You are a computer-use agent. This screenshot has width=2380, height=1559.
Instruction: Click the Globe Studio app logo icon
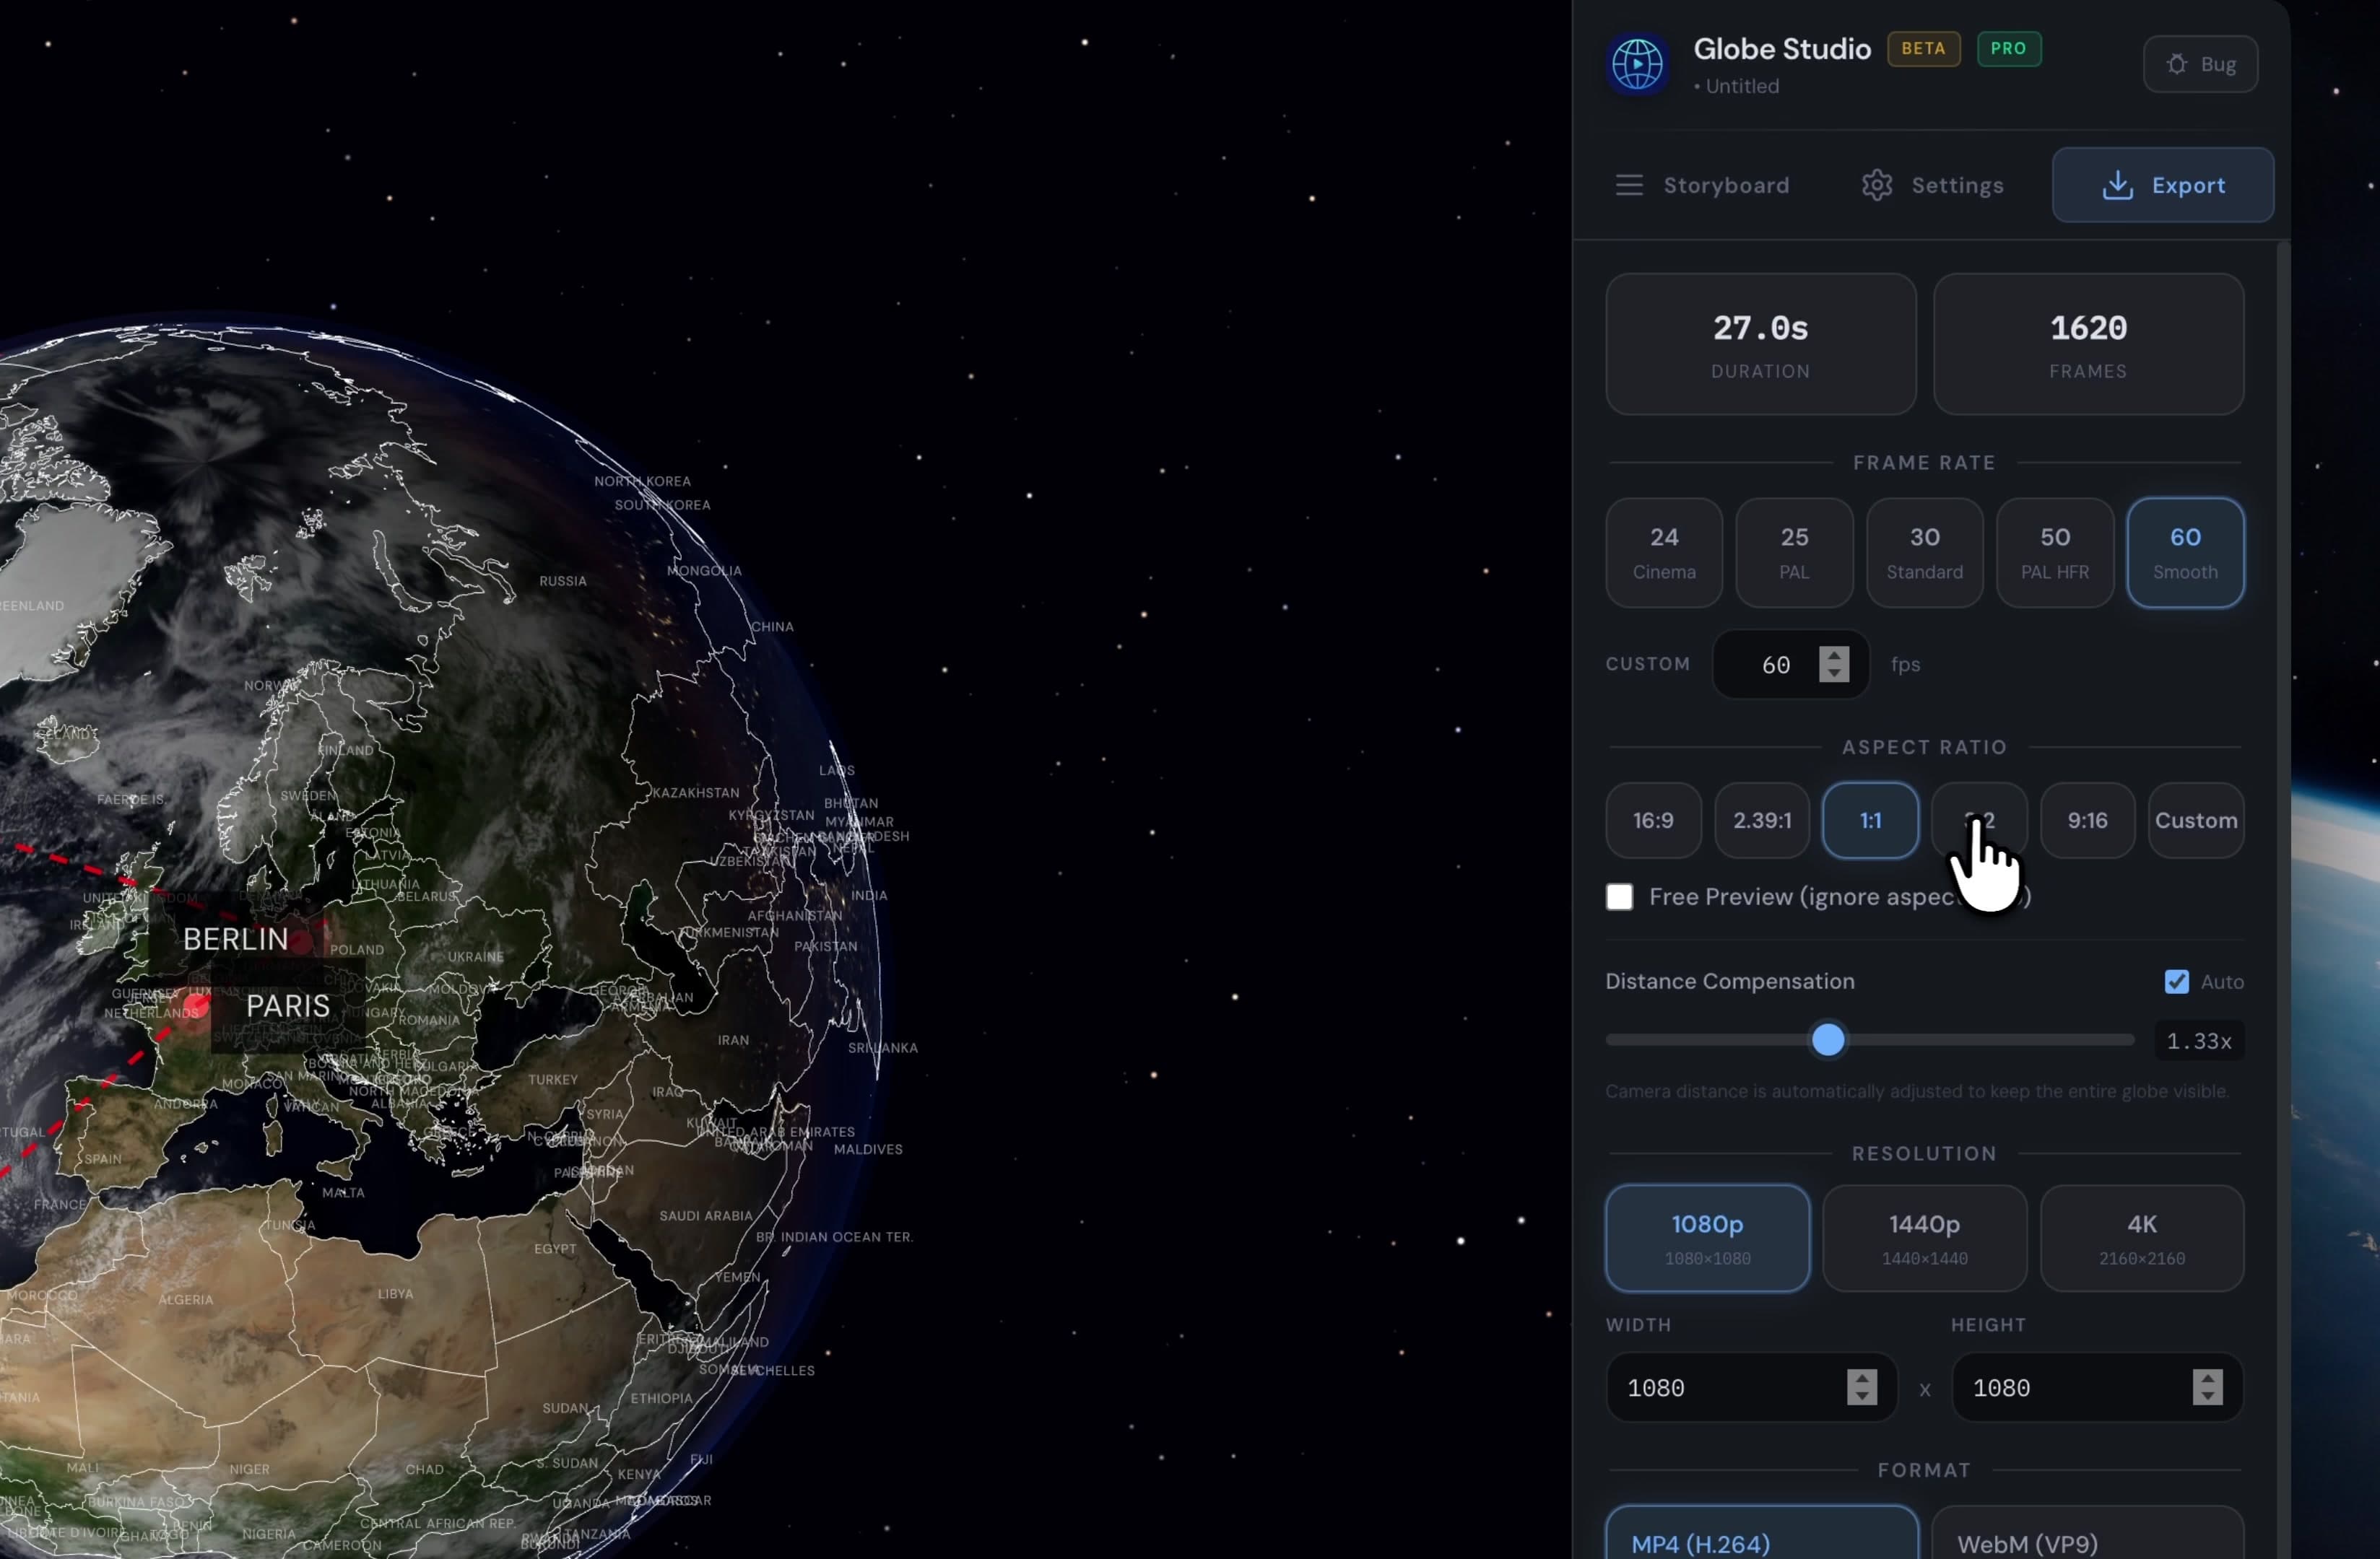click(1636, 64)
